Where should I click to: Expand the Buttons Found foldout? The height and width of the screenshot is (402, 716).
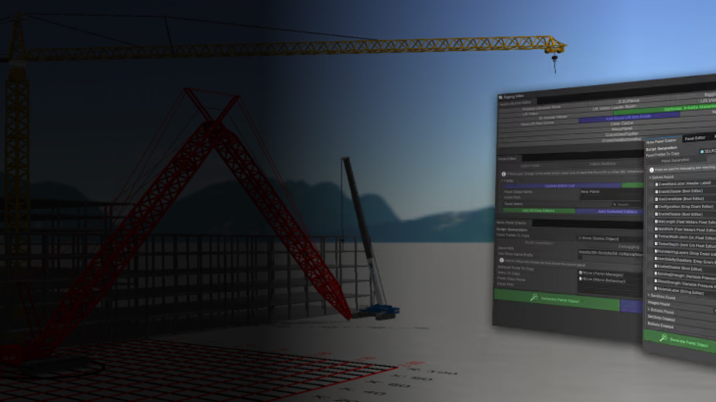(648, 309)
